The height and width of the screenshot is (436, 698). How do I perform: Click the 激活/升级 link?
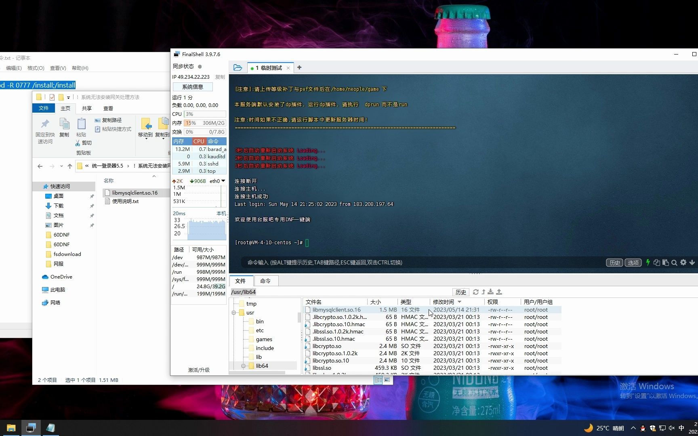pyautogui.click(x=199, y=370)
